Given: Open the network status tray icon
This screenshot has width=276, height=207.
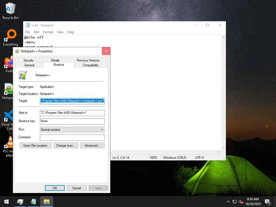Looking at the screenshot, I should (235, 202).
